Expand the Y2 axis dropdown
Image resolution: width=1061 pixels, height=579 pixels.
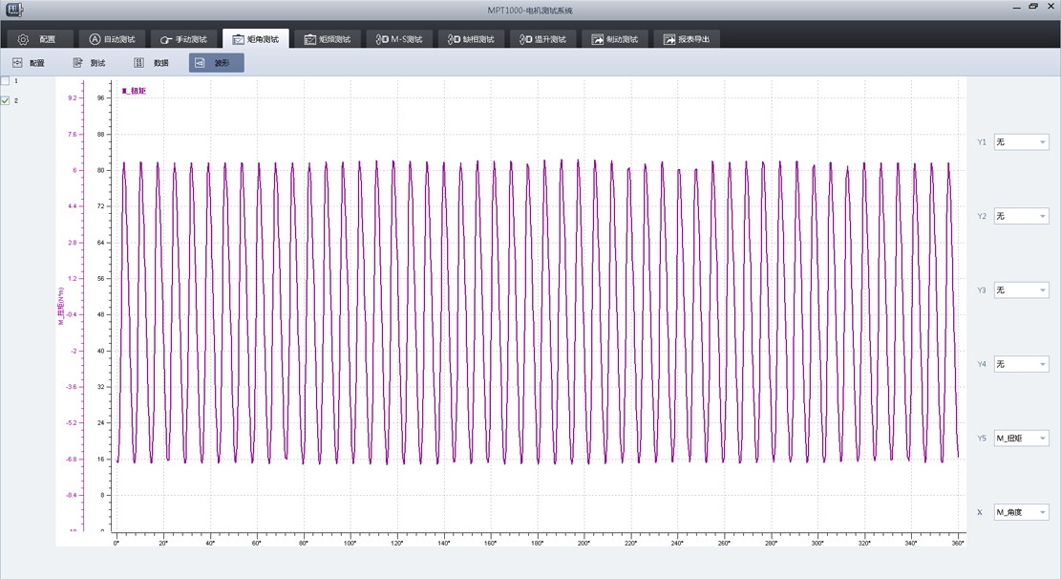1021,216
